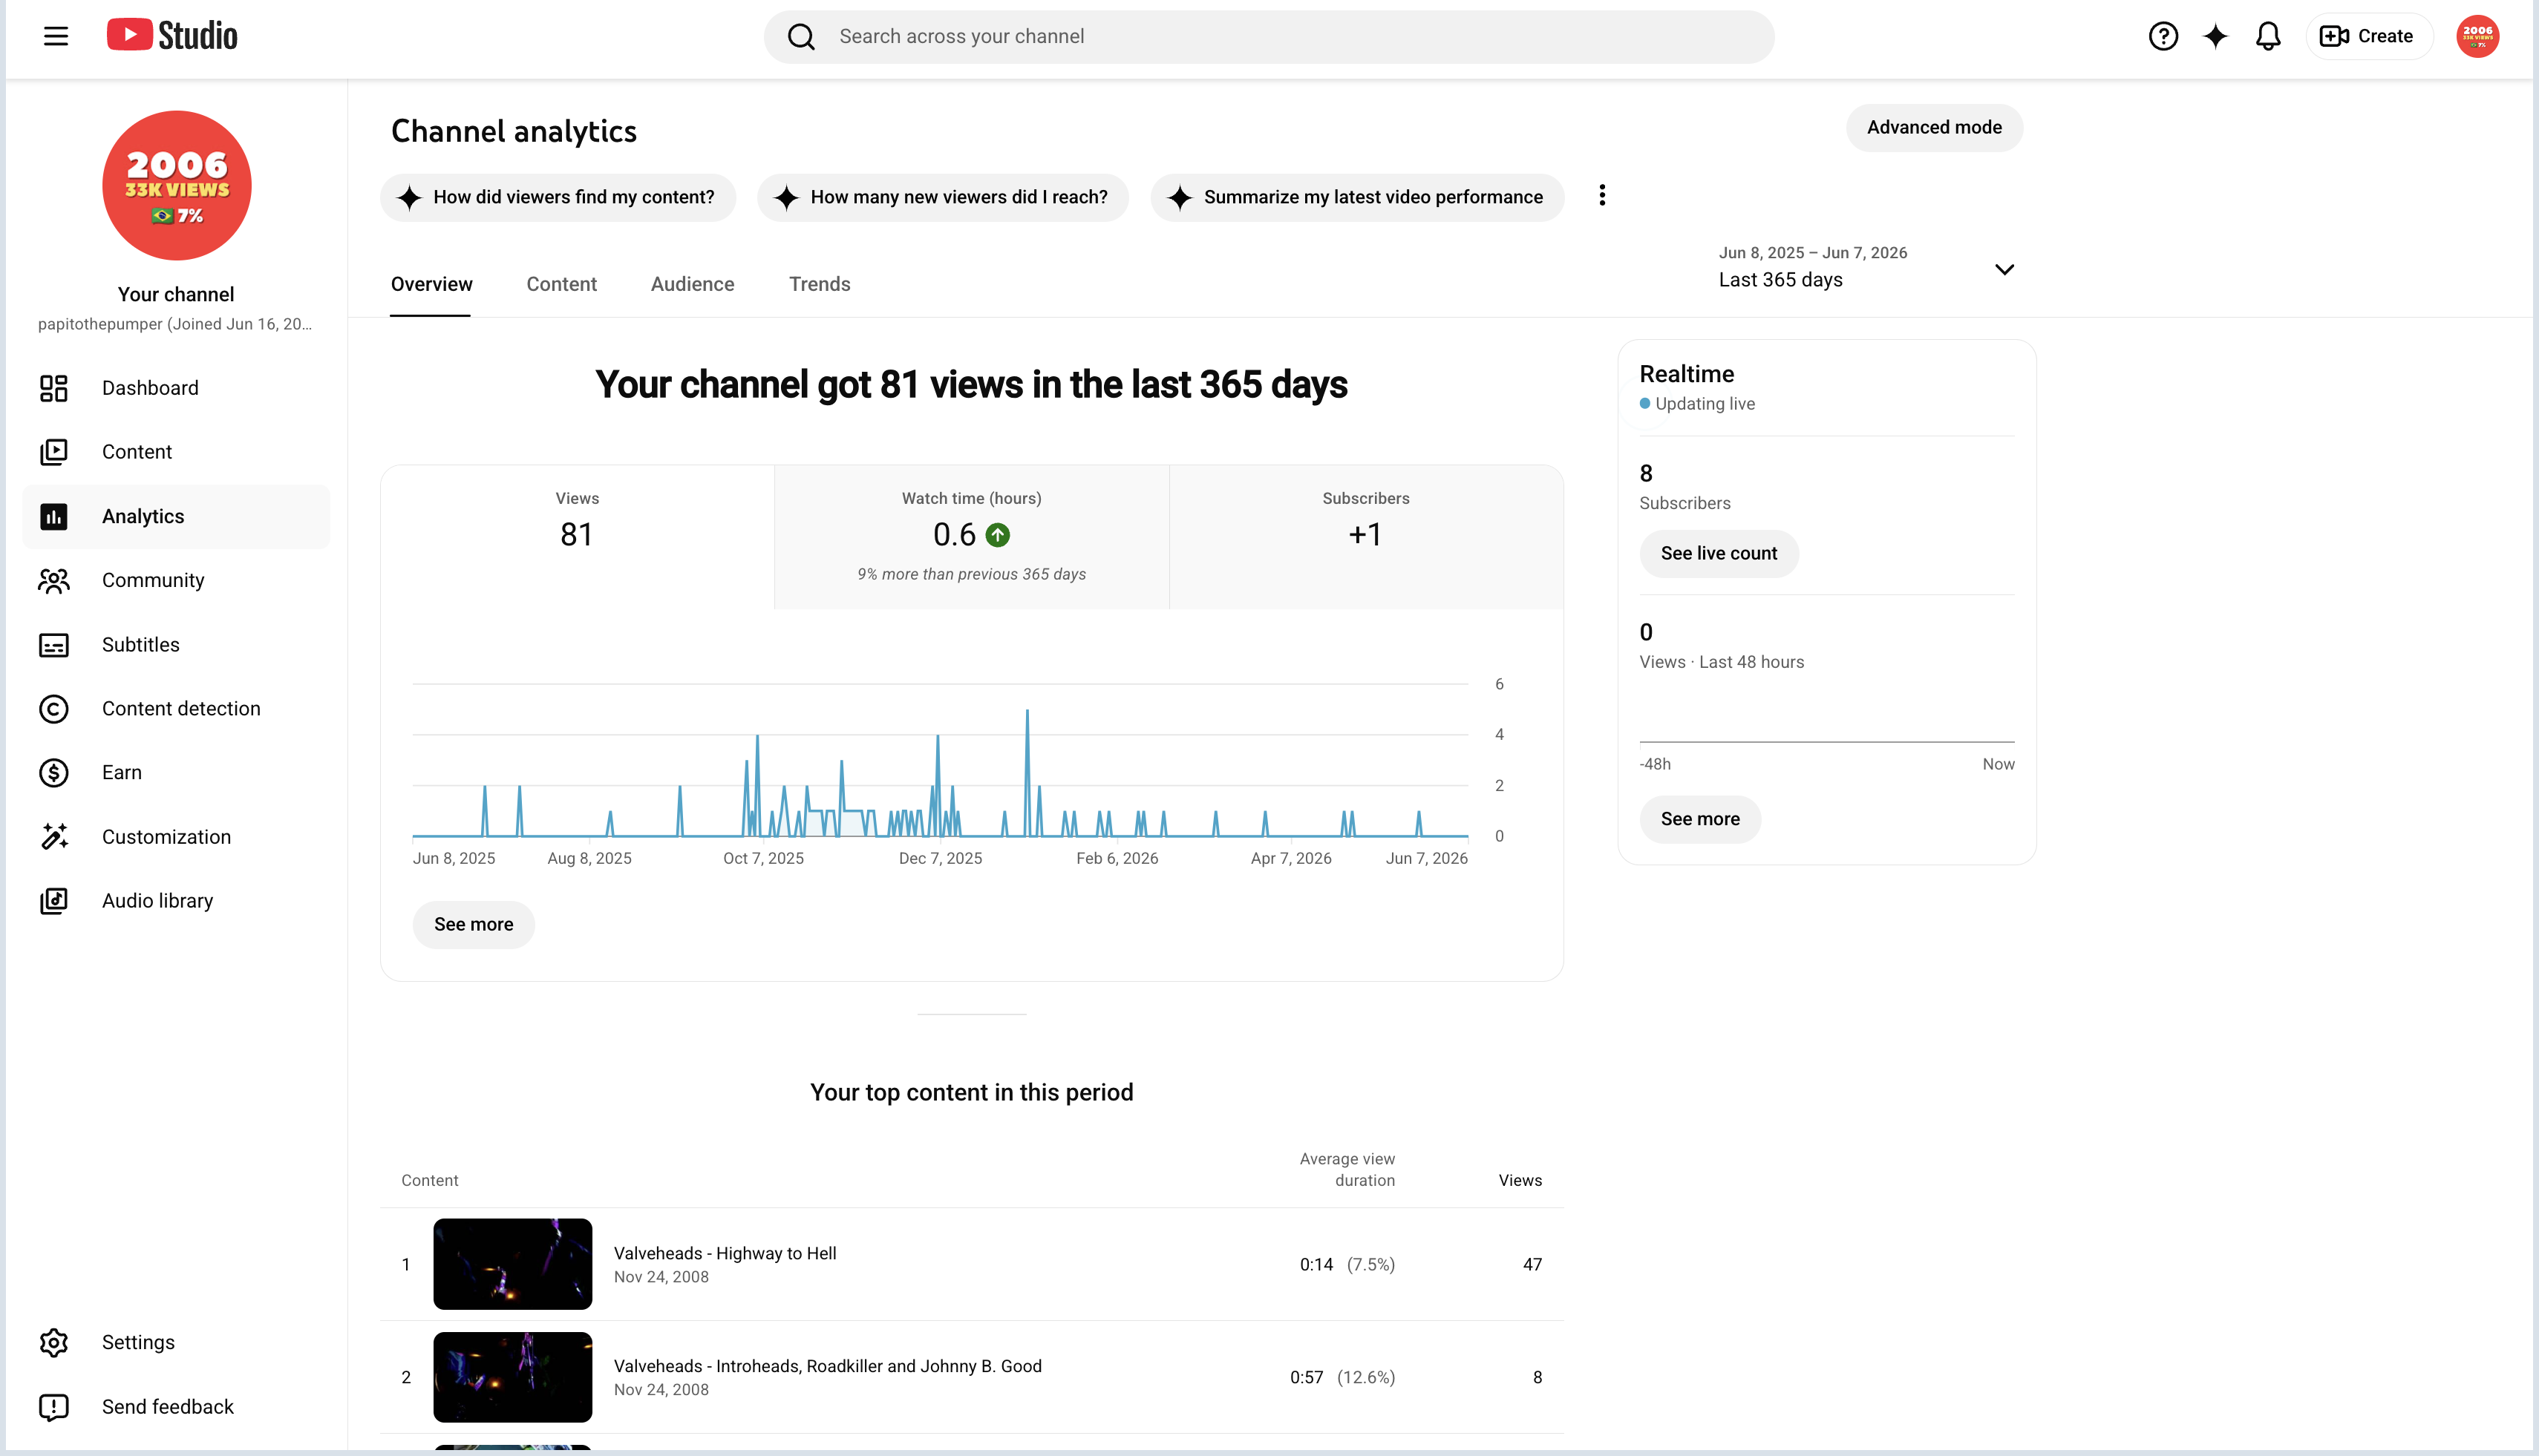Click See more under the views chart
The height and width of the screenshot is (1456, 2539).
coord(473,925)
